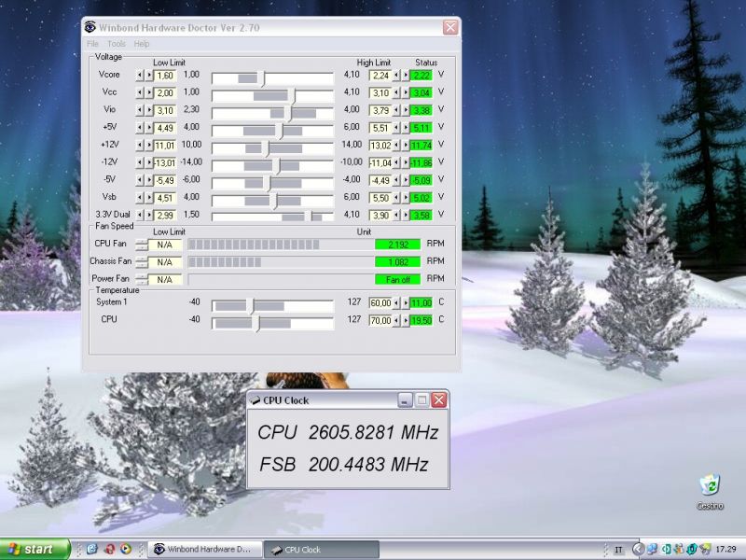746x560 pixels.
Task: Decrease the Vcore high limit with the left arrow
Action: pos(396,76)
